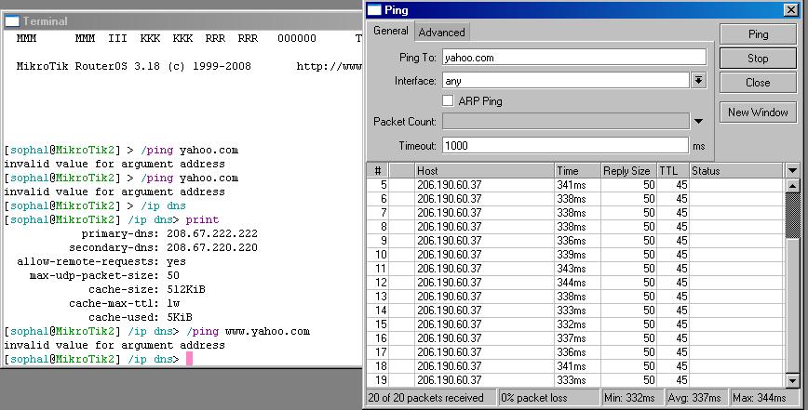
Task: Open a New Window for ping
Action: 758,112
